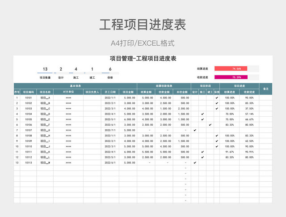Select the 57.14% collection progress cell
Viewport: 286px width, 217px height.
click(x=249, y=114)
